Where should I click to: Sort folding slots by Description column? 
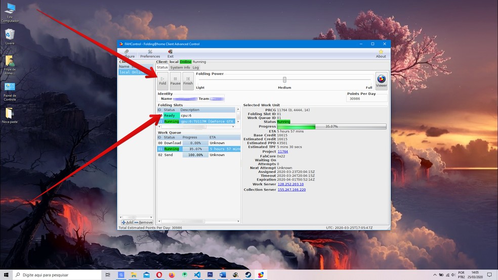pyautogui.click(x=207, y=110)
